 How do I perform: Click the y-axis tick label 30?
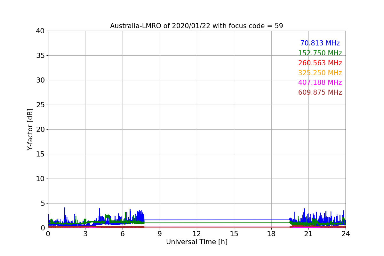click(x=40, y=80)
